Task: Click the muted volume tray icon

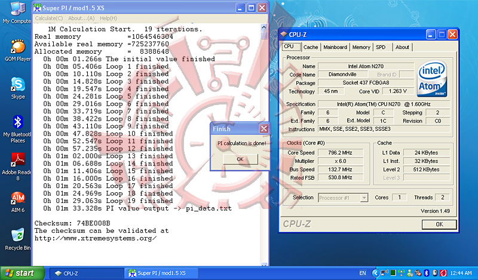Action: pyautogui.click(x=418, y=273)
